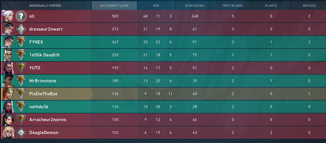Click Arracheur2noires' rank badge
This screenshot has height=143, width=326.
tap(21, 120)
